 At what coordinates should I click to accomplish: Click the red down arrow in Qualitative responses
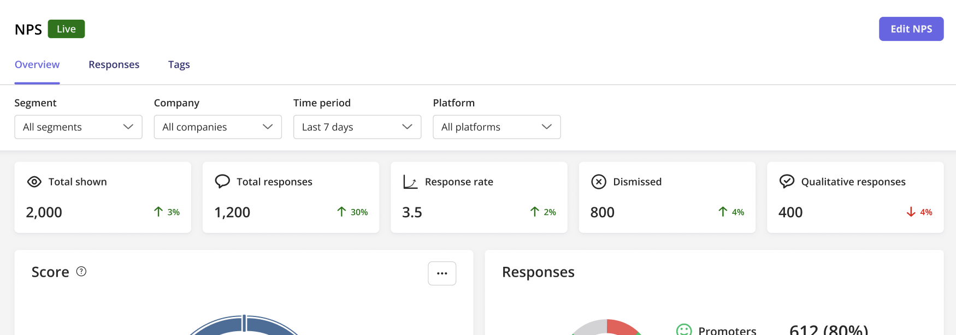tap(911, 212)
